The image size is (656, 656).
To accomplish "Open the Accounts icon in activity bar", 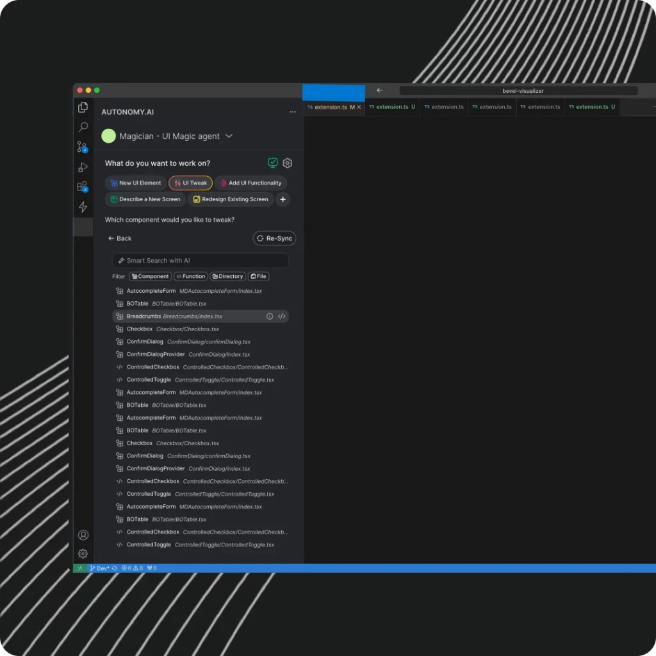I will click(83, 536).
